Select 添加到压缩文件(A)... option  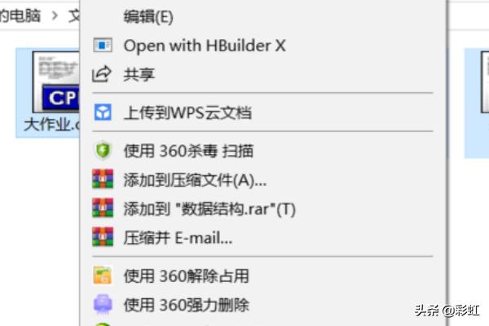(263, 179)
